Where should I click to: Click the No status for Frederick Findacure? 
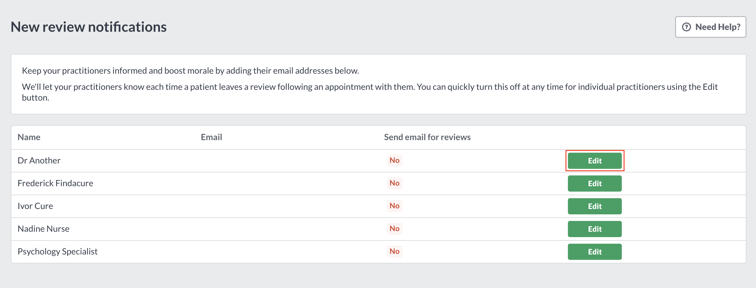pyautogui.click(x=394, y=183)
